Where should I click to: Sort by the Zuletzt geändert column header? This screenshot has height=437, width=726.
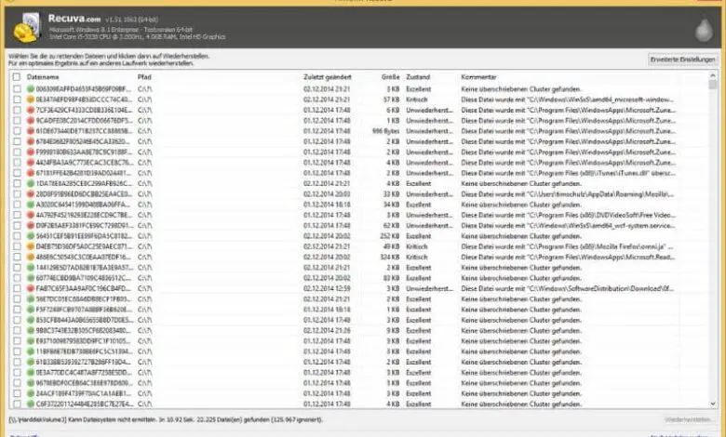[x=328, y=77]
